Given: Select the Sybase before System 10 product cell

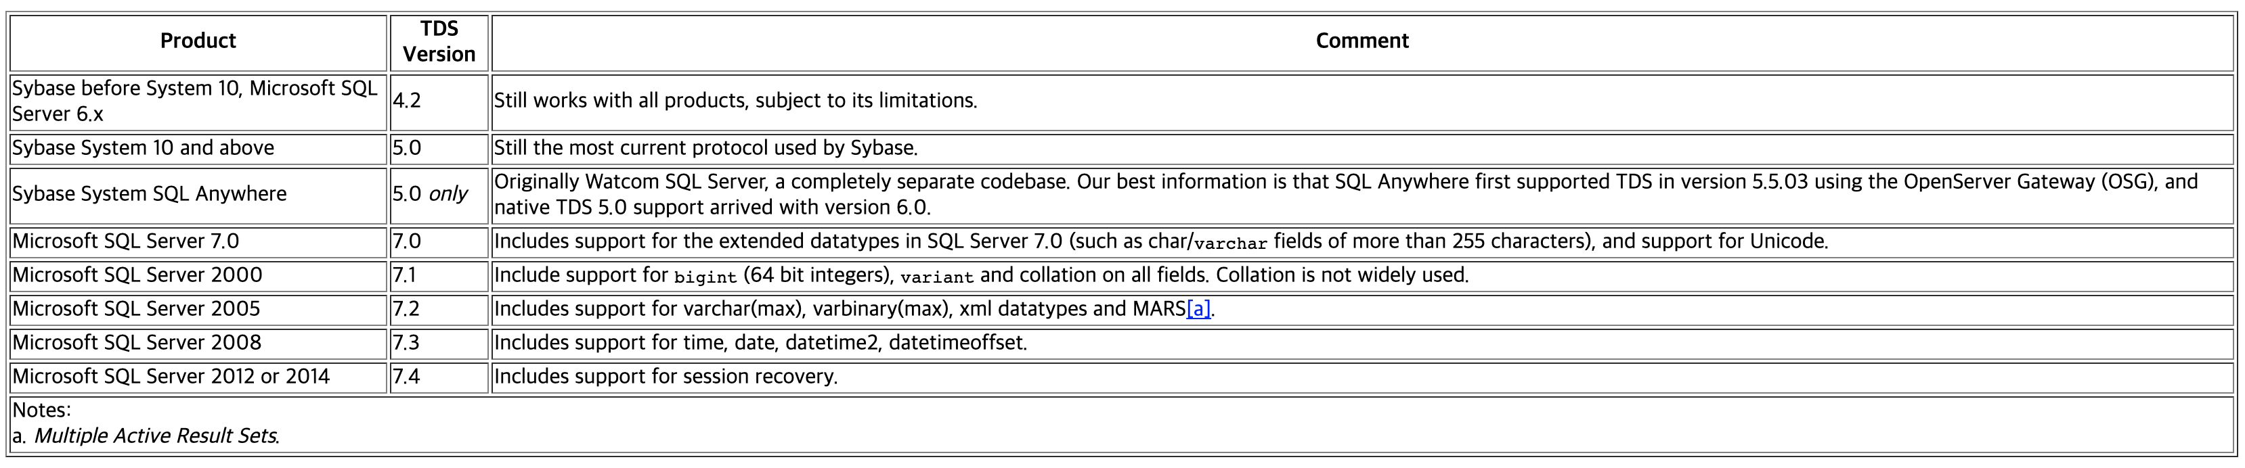Looking at the screenshot, I should pyautogui.click(x=198, y=101).
